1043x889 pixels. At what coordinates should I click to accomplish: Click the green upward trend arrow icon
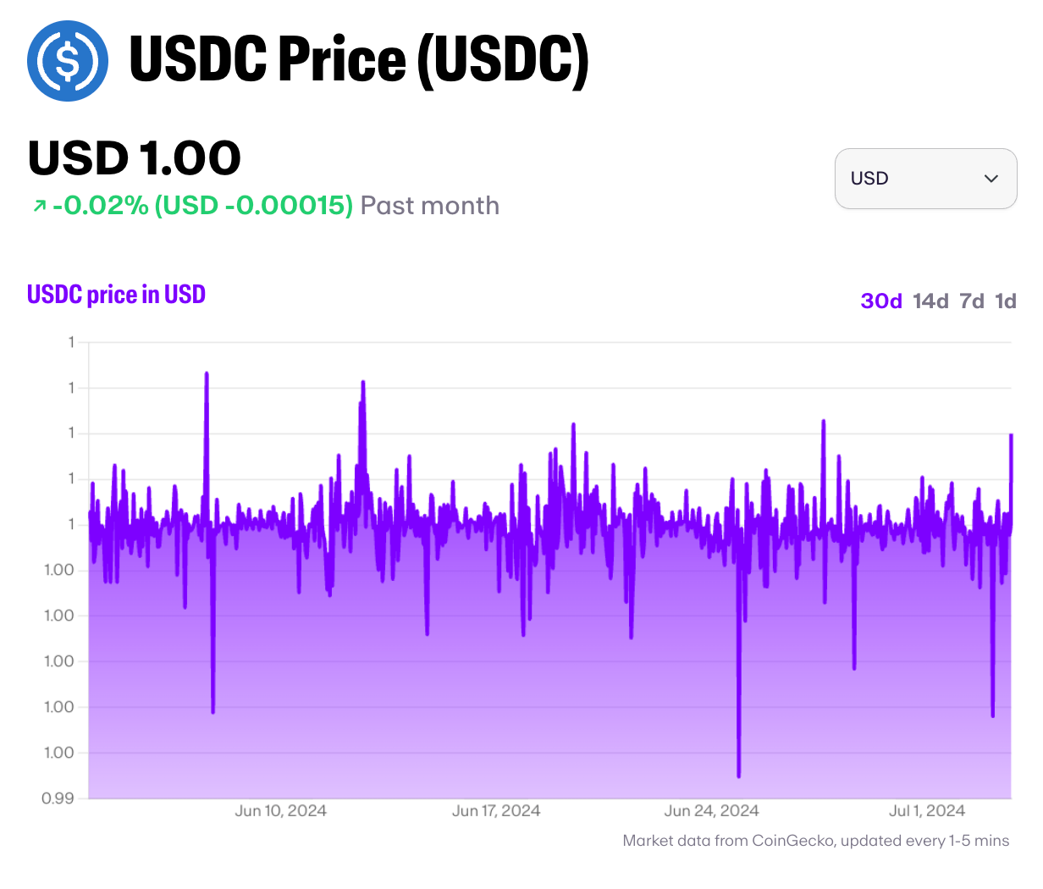click(x=37, y=206)
